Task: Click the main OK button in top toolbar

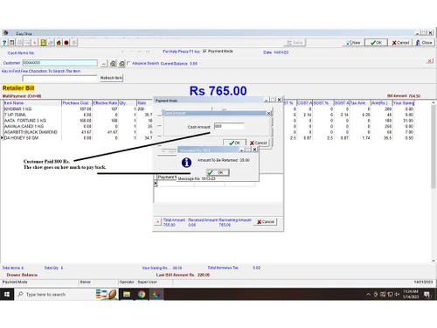Action: click(376, 43)
